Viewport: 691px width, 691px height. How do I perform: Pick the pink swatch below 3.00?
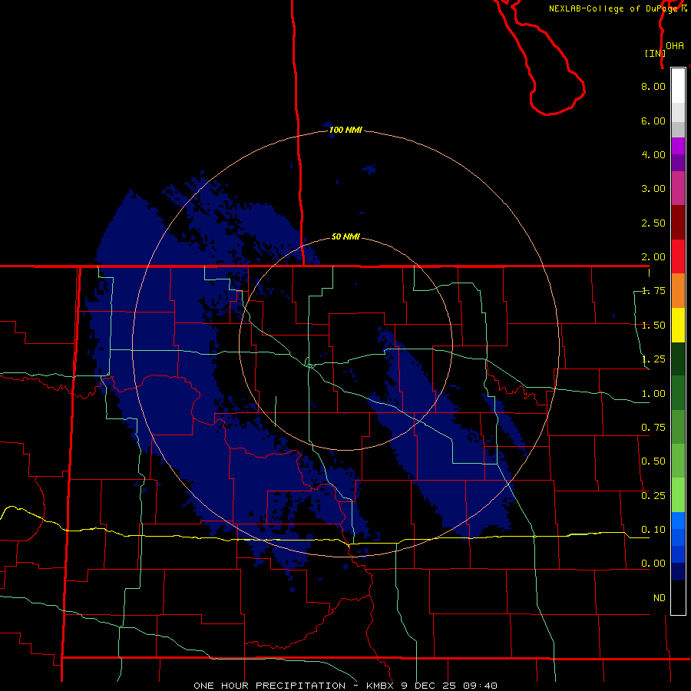click(x=678, y=188)
